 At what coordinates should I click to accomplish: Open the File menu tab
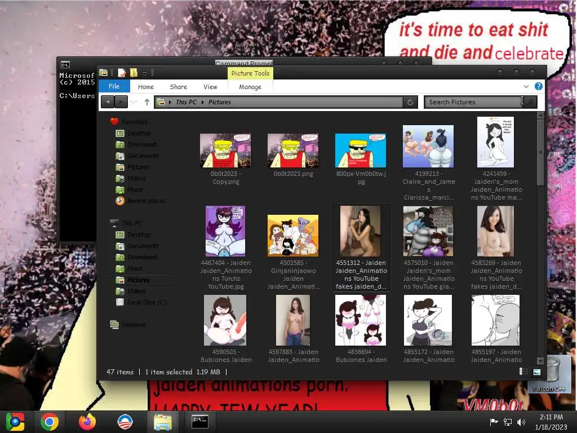tap(114, 86)
